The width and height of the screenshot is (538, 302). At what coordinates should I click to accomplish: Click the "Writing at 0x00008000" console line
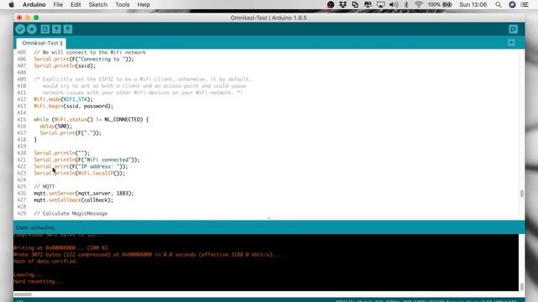pos(61,248)
